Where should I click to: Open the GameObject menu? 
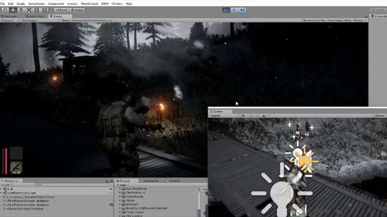point(36,4)
